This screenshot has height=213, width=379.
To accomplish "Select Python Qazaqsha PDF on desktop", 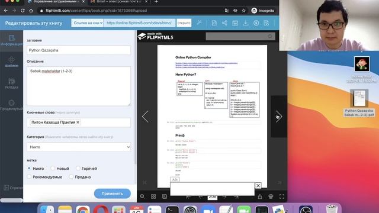I will [359, 103].
